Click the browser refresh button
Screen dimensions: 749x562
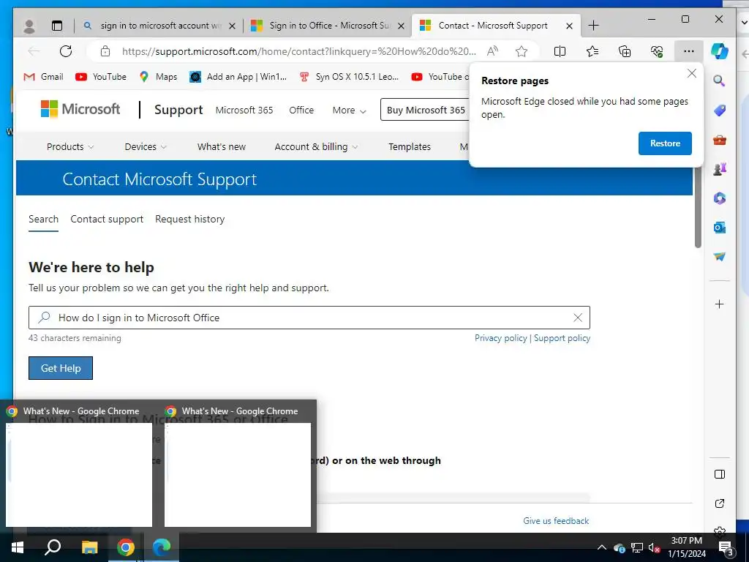pyautogui.click(x=66, y=51)
